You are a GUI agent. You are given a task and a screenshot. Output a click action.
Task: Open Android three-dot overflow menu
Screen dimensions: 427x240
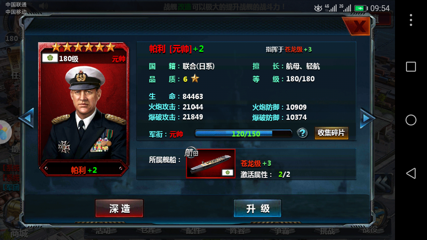[x=411, y=20]
